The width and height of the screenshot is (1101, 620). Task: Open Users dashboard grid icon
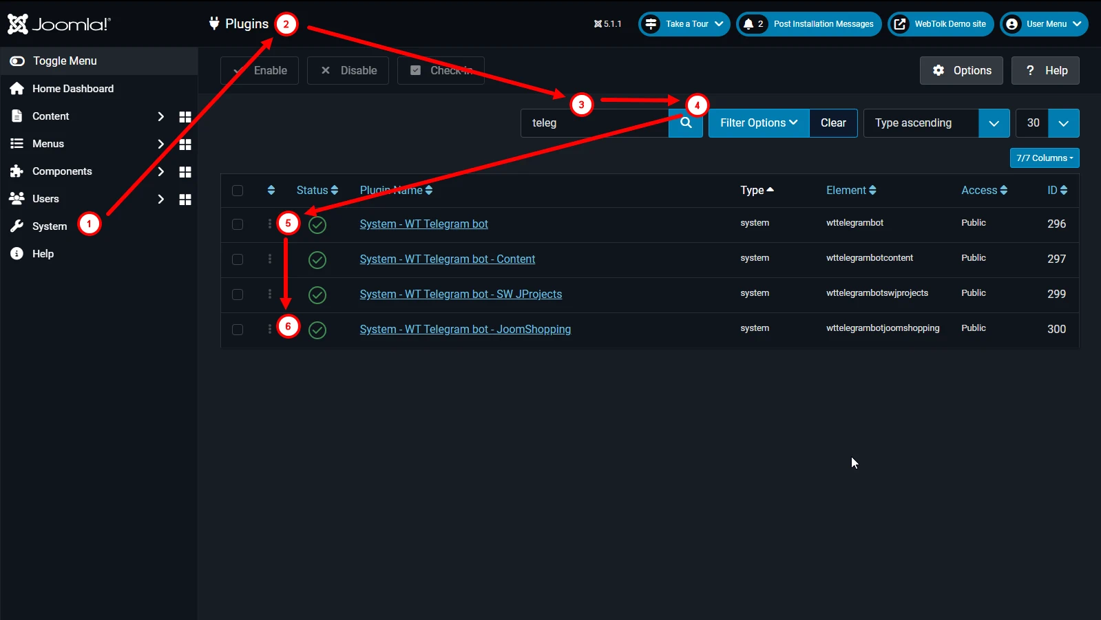tap(185, 200)
